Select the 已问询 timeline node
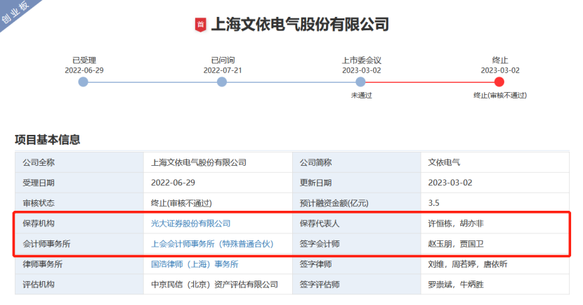This screenshot has width=583, height=305. pos(222,82)
